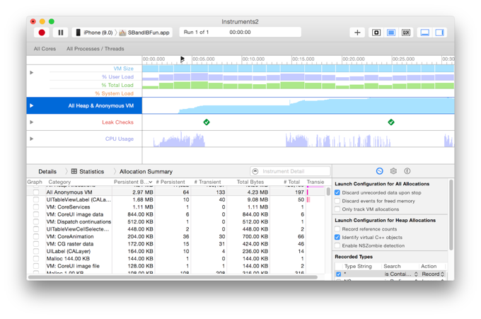Click the allocation table vertical scrollbar
The width and height of the screenshot is (481, 319).
tap(328, 192)
